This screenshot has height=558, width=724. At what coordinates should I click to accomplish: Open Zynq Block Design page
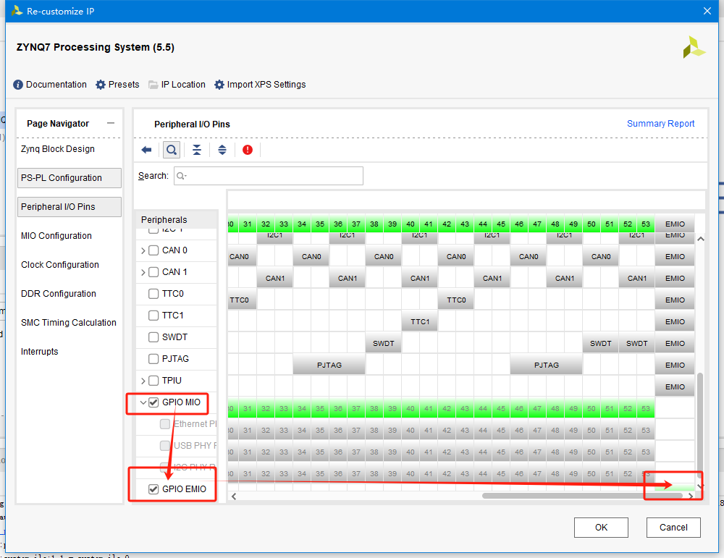coord(58,149)
